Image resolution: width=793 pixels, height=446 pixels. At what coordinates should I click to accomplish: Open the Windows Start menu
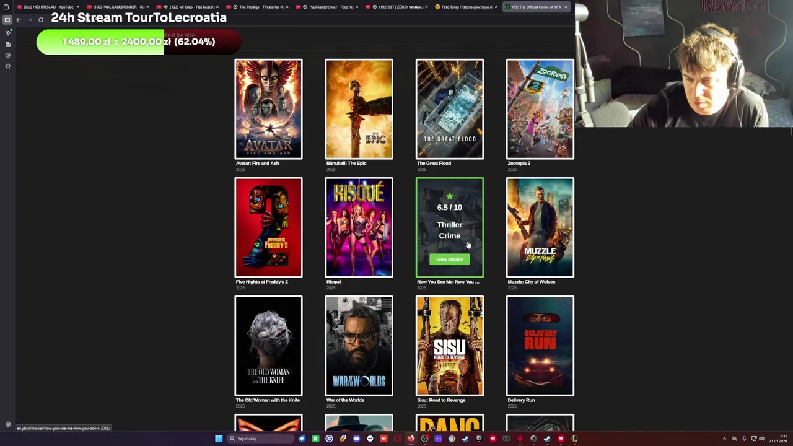(219, 439)
